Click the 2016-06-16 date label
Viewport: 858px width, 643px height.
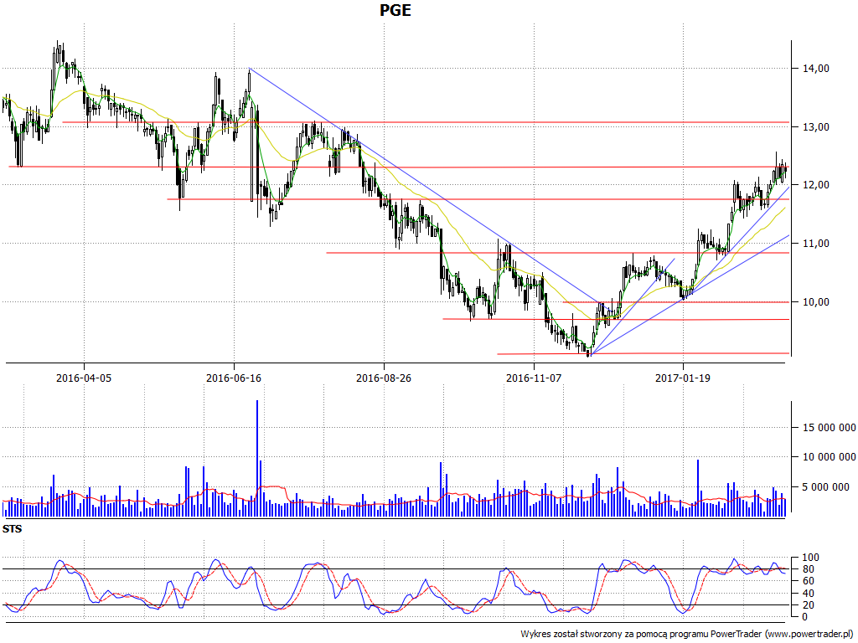[x=234, y=378]
